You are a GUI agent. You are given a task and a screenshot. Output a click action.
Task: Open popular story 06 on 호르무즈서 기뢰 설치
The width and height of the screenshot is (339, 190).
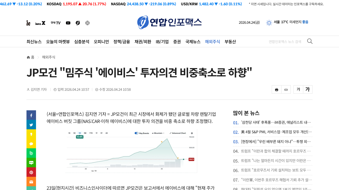pos(276,170)
